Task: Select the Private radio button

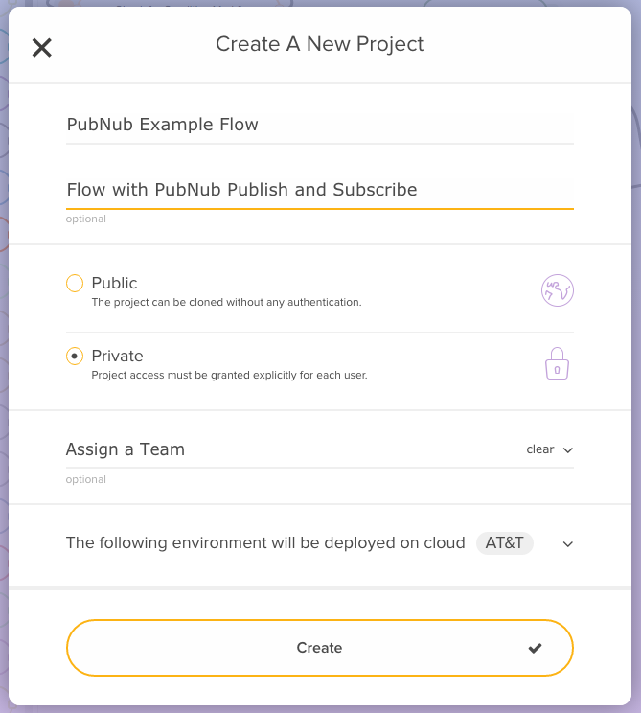Action: 75,356
